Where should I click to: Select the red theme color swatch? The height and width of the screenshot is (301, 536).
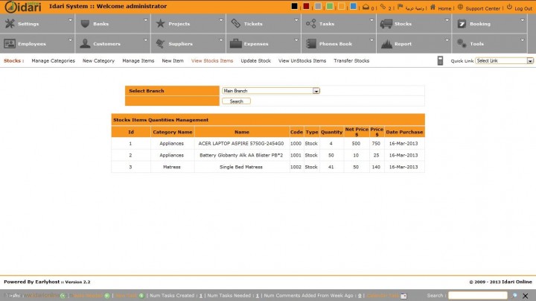(306, 6)
